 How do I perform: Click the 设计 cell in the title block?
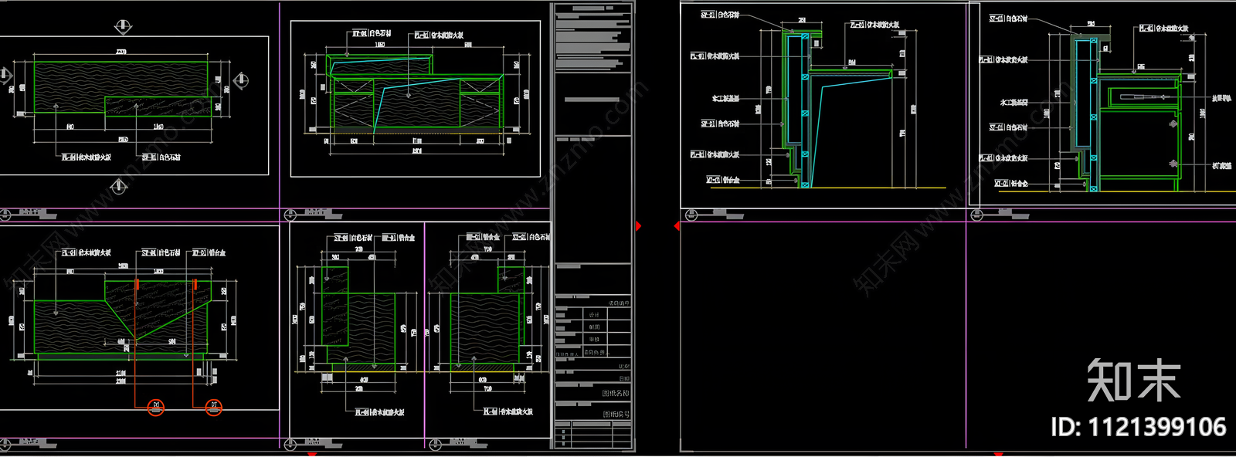pyautogui.click(x=594, y=315)
